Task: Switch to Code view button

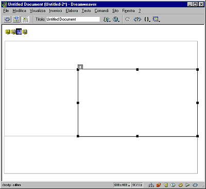Action: (7, 19)
